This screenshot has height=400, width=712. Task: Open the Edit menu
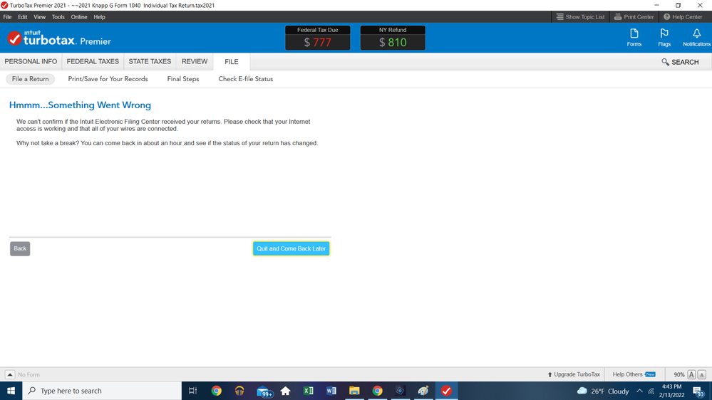point(23,17)
